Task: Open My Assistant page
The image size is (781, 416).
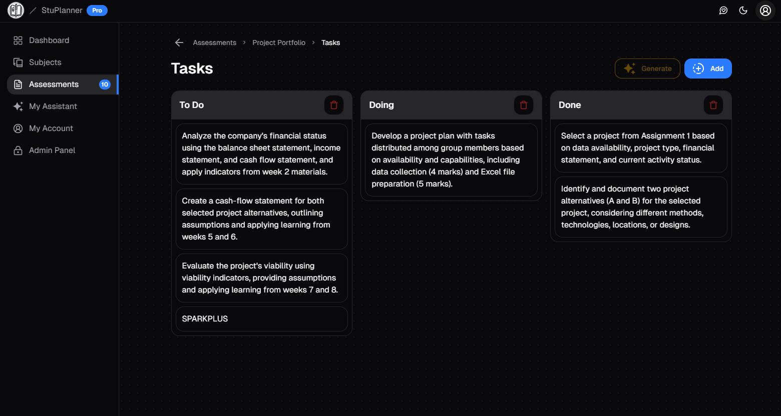Action: click(x=63, y=106)
